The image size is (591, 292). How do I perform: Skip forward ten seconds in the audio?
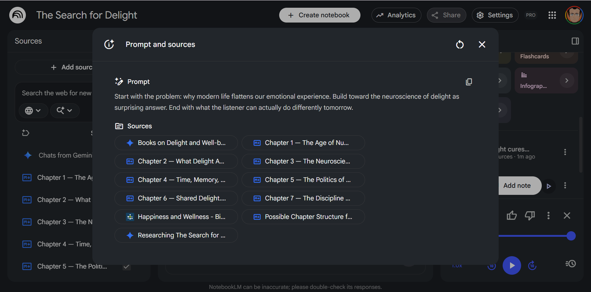coord(532,265)
